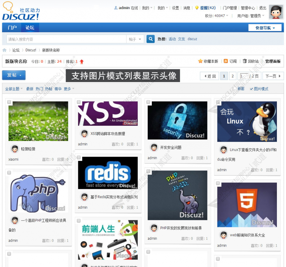Click the 退出 logout link
The height and width of the screenshot is (267, 286).
coord(263,8)
